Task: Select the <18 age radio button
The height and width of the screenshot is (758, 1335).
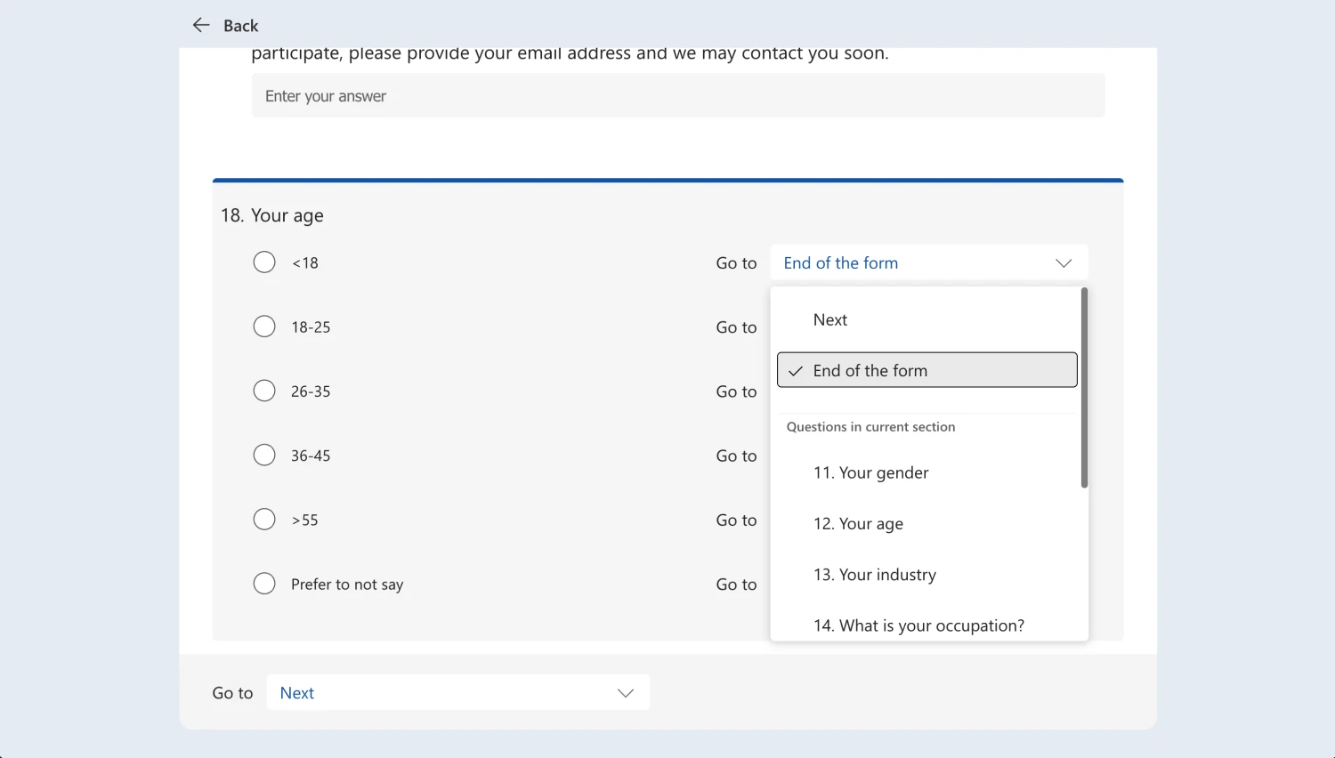Action: pos(264,262)
